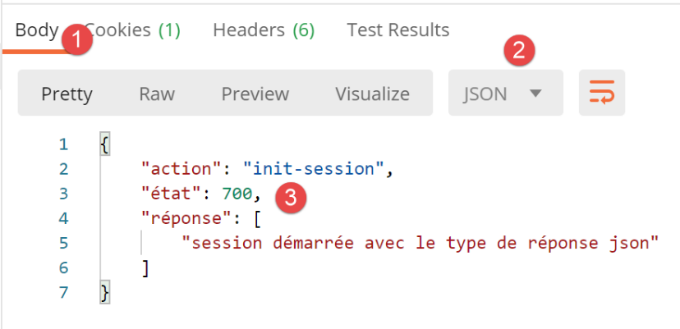The height and width of the screenshot is (329, 680).
Task: Click line number 4 in the gutter
Action: pyautogui.click(x=63, y=219)
